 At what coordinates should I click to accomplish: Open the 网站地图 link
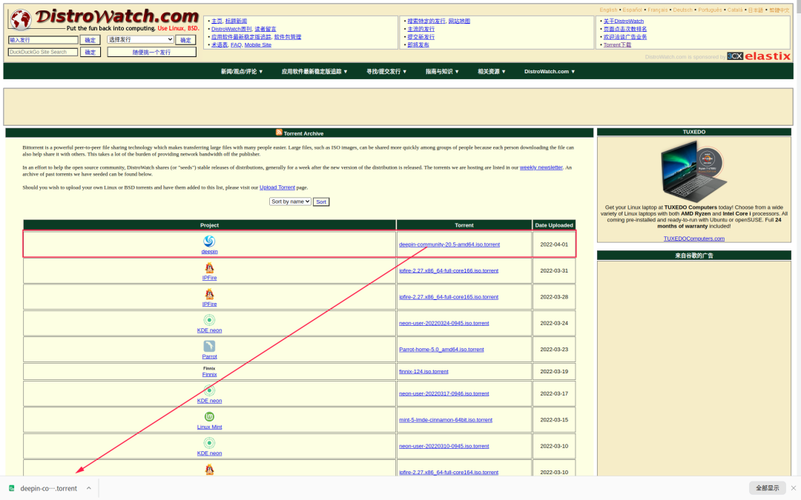(459, 21)
